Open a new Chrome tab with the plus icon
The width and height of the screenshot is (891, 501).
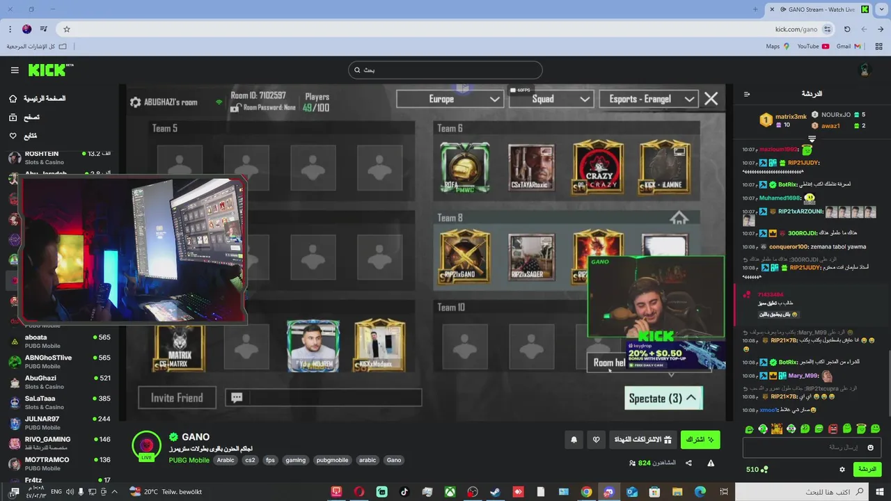coord(755,10)
